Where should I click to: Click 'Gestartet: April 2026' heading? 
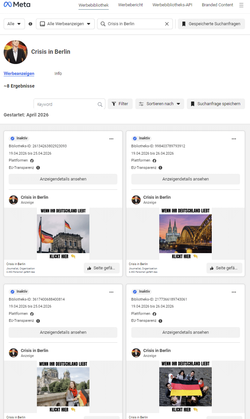point(26,115)
